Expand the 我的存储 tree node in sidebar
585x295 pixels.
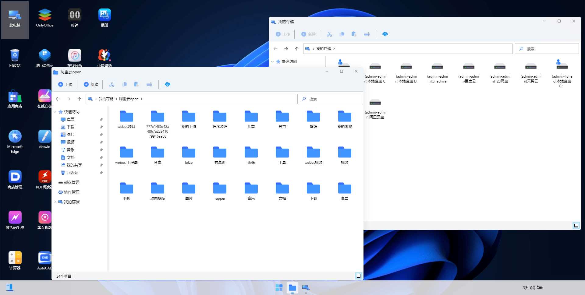(55, 202)
